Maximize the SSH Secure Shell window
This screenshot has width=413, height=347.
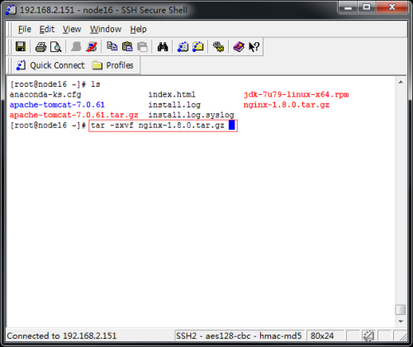point(366,7)
